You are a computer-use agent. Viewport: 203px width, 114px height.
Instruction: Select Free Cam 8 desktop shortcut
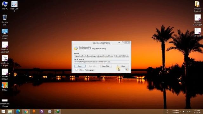point(14,6)
